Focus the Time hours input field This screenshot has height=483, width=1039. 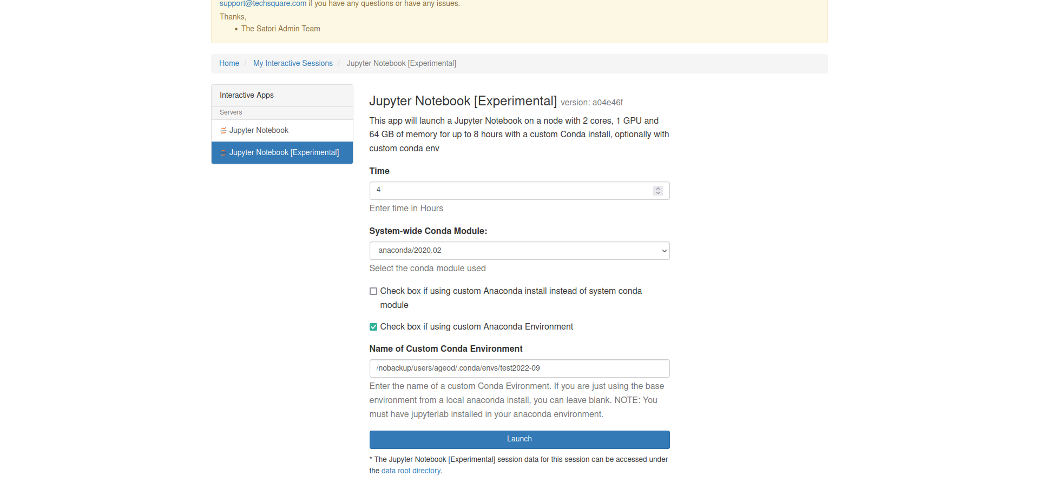pyautogui.click(x=519, y=190)
